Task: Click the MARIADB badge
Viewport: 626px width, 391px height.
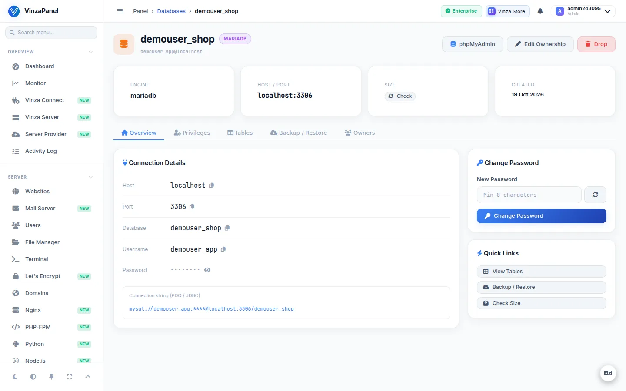Action: (235, 39)
